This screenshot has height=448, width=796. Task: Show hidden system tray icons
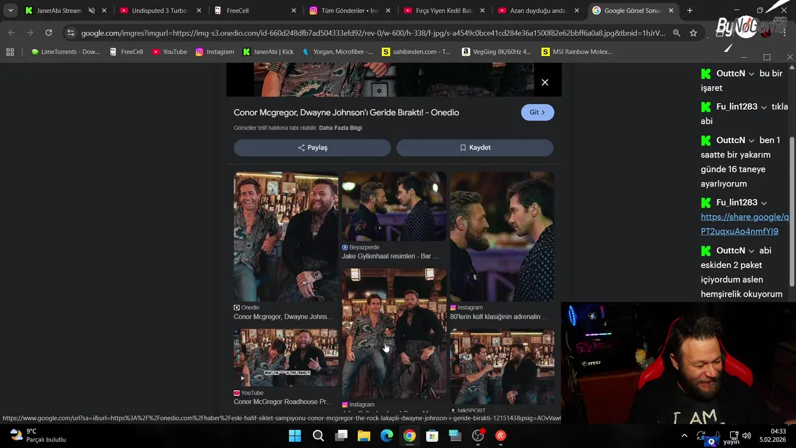685,436
